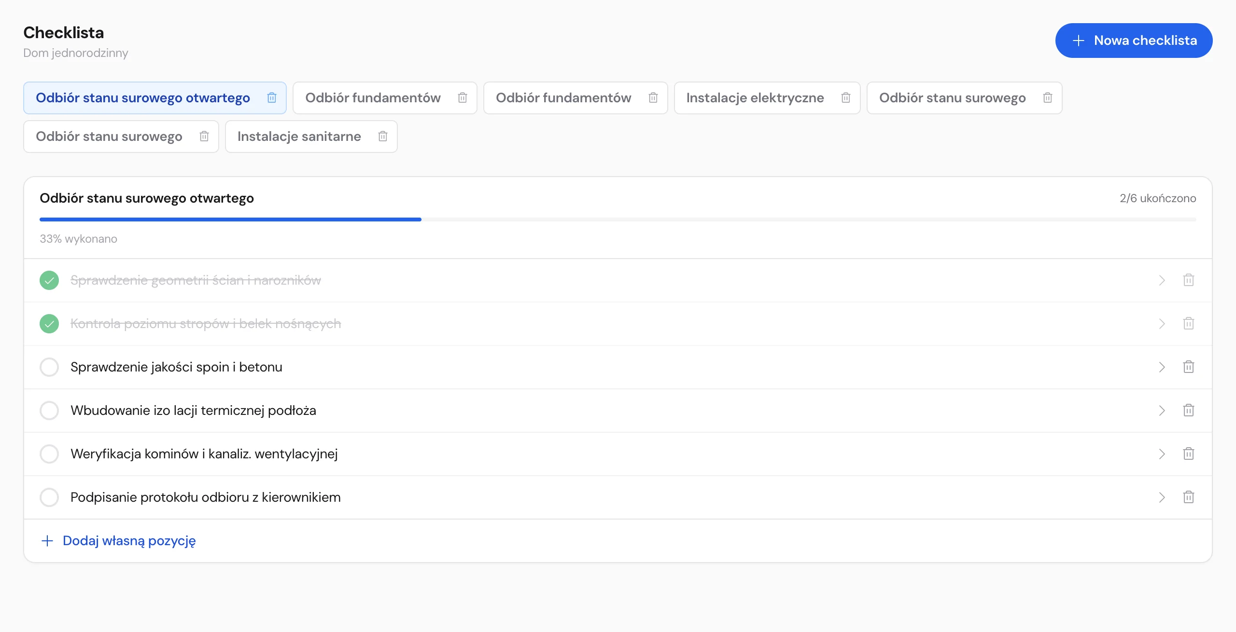Click text Weryfikacja kominów i kanaliz. wentylacyjnej

[204, 454]
